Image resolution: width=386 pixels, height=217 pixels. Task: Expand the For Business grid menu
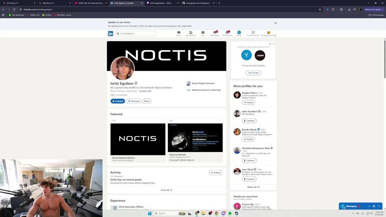point(253,33)
